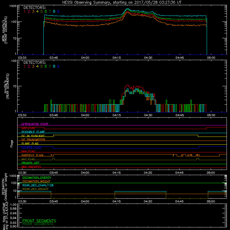Click the SC_TRANSMITTER flag label
The width and height of the screenshot is (230, 230).
pos(33,140)
